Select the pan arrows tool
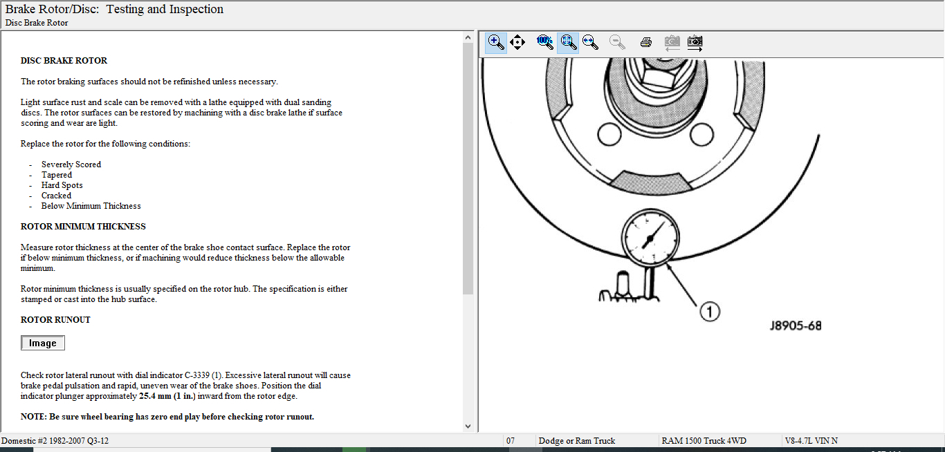Image resolution: width=945 pixels, height=452 pixels. (x=517, y=42)
